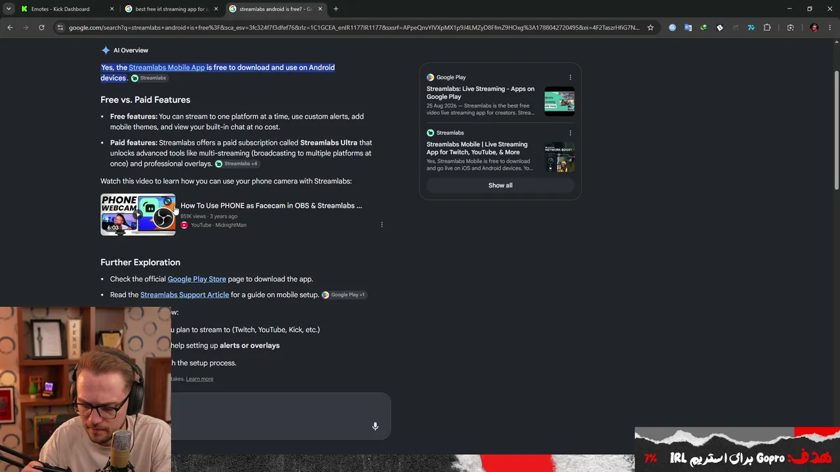Image resolution: width=840 pixels, height=472 pixels.
Task: Open the Google Play card's three-dot menu
Action: pyautogui.click(x=570, y=77)
